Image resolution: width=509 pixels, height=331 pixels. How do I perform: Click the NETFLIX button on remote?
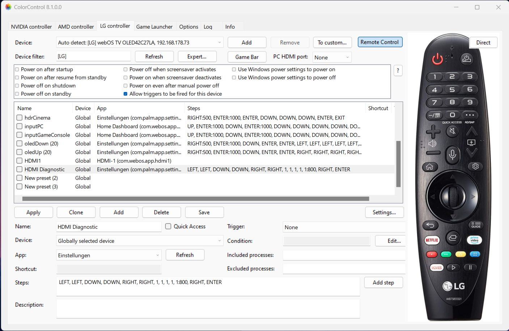click(x=432, y=240)
